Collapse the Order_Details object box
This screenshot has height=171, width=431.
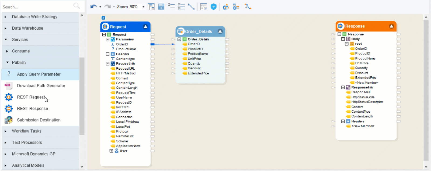pyautogui.click(x=220, y=31)
